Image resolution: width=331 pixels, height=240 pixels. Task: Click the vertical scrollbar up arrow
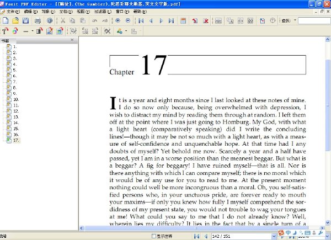328,39
